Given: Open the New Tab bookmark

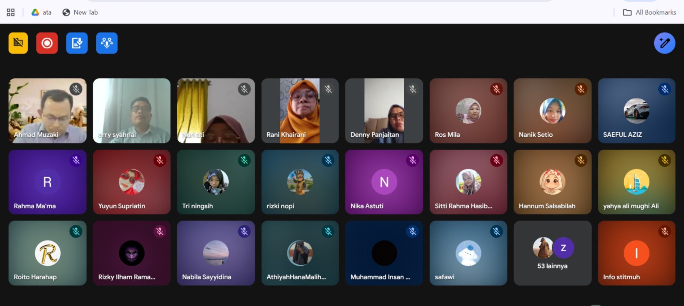Looking at the screenshot, I should (x=80, y=12).
